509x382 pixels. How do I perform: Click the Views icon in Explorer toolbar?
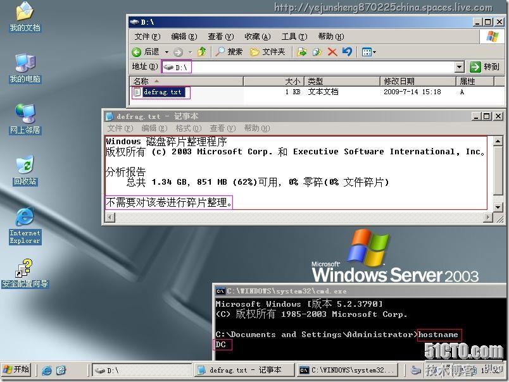point(367,52)
